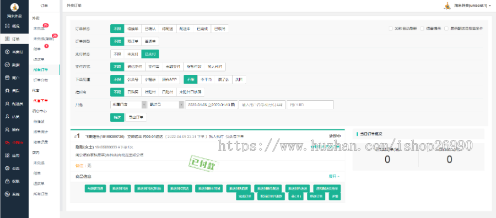Click the calendar icon in date range field
The height and width of the screenshot is (218, 496).
pyautogui.click(x=233, y=105)
